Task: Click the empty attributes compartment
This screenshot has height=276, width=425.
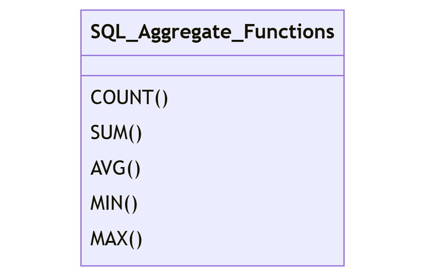Action: [x=212, y=66]
